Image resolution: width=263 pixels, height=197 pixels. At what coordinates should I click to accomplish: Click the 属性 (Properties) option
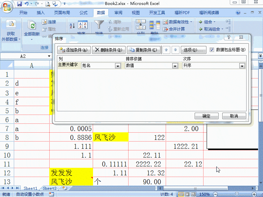pos(50,28)
